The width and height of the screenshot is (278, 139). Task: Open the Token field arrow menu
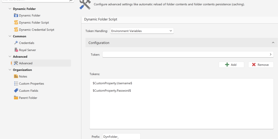(x=270, y=55)
